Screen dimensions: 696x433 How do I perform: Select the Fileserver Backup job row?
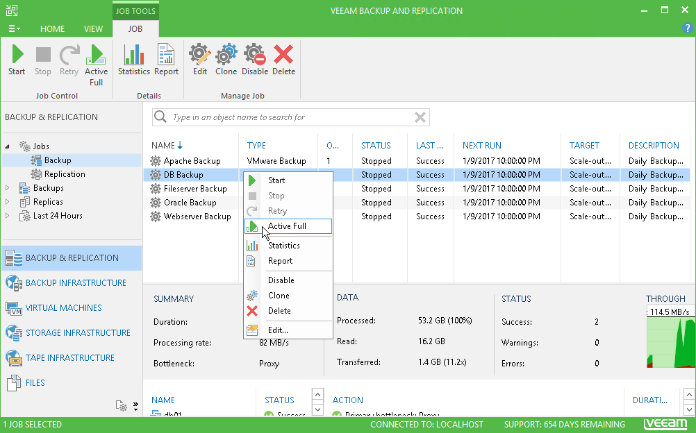(416, 189)
